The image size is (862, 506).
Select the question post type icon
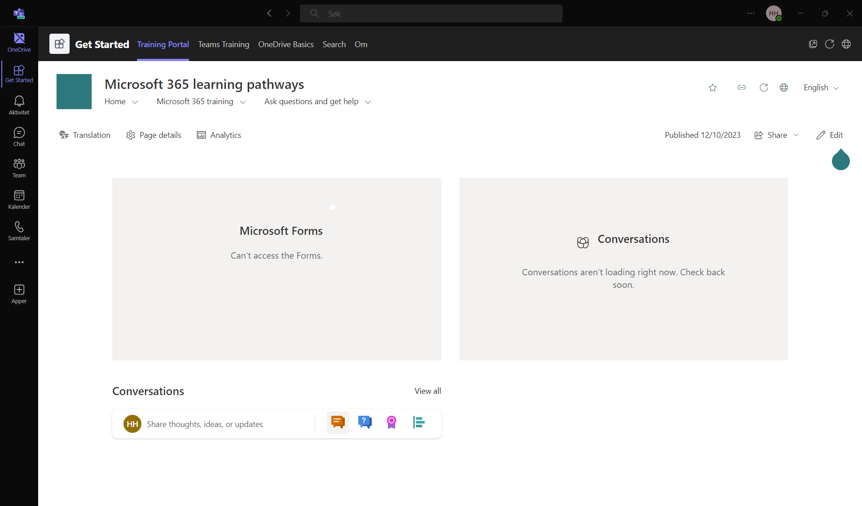point(365,422)
